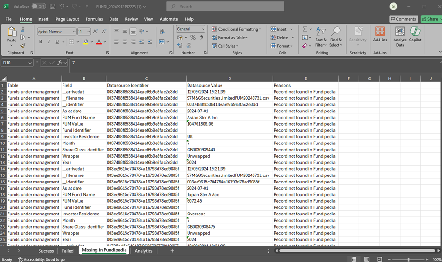Click in the Search box
The width and height of the screenshot is (442, 262).
tap(226, 7)
